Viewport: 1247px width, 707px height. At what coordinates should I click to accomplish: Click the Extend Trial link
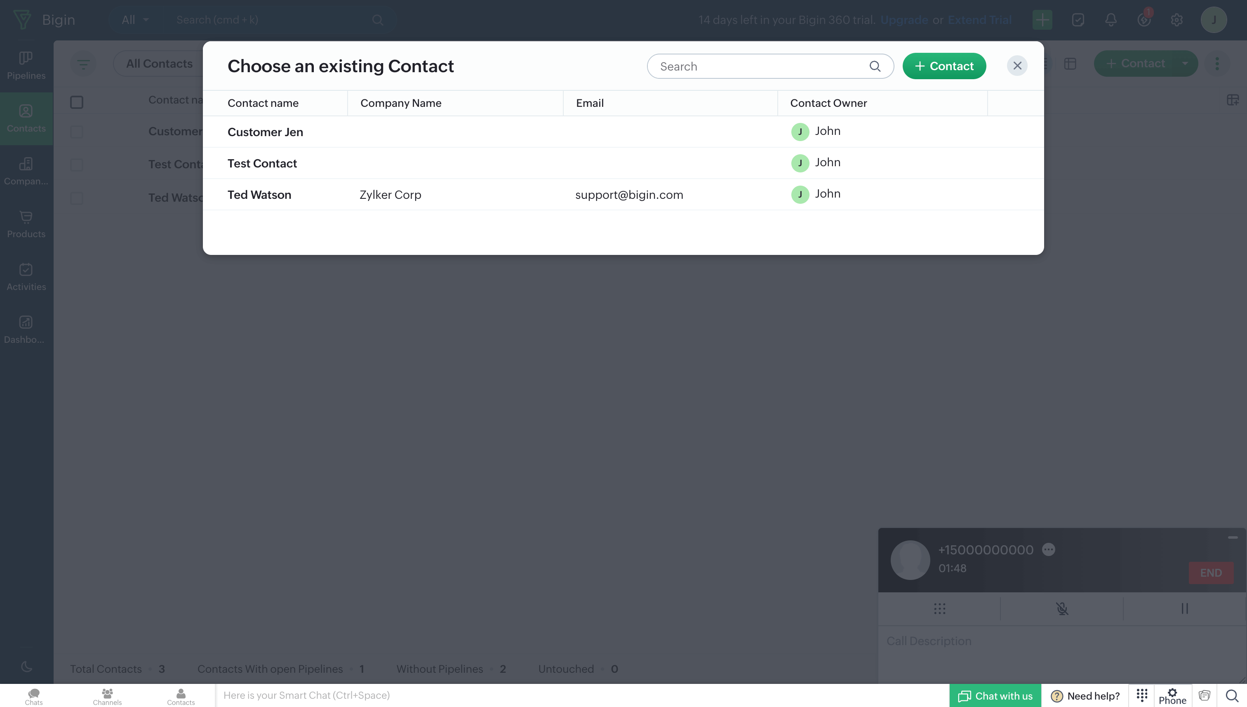(979, 20)
